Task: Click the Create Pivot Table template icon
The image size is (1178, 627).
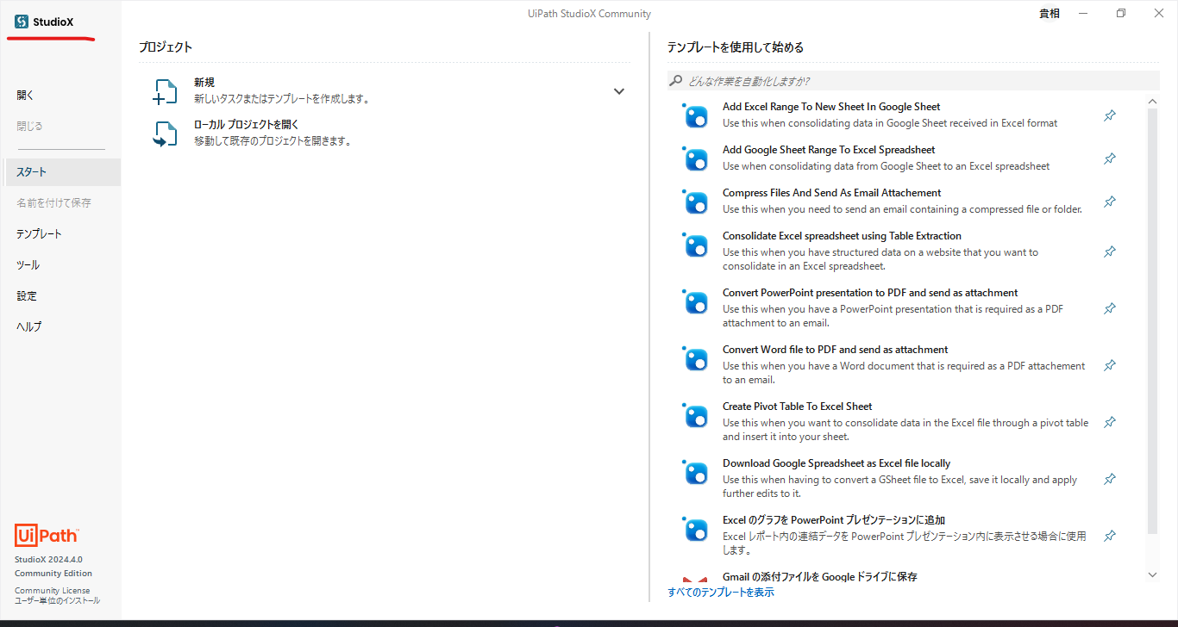Action: pyautogui.click(x=695, y=415)
